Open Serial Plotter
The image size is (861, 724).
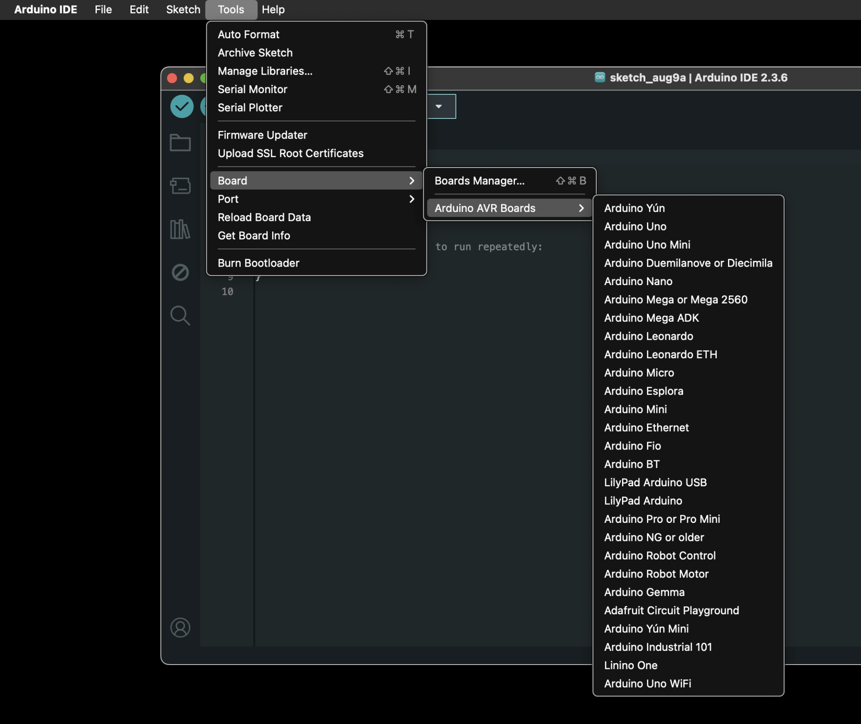coord(316,108)
